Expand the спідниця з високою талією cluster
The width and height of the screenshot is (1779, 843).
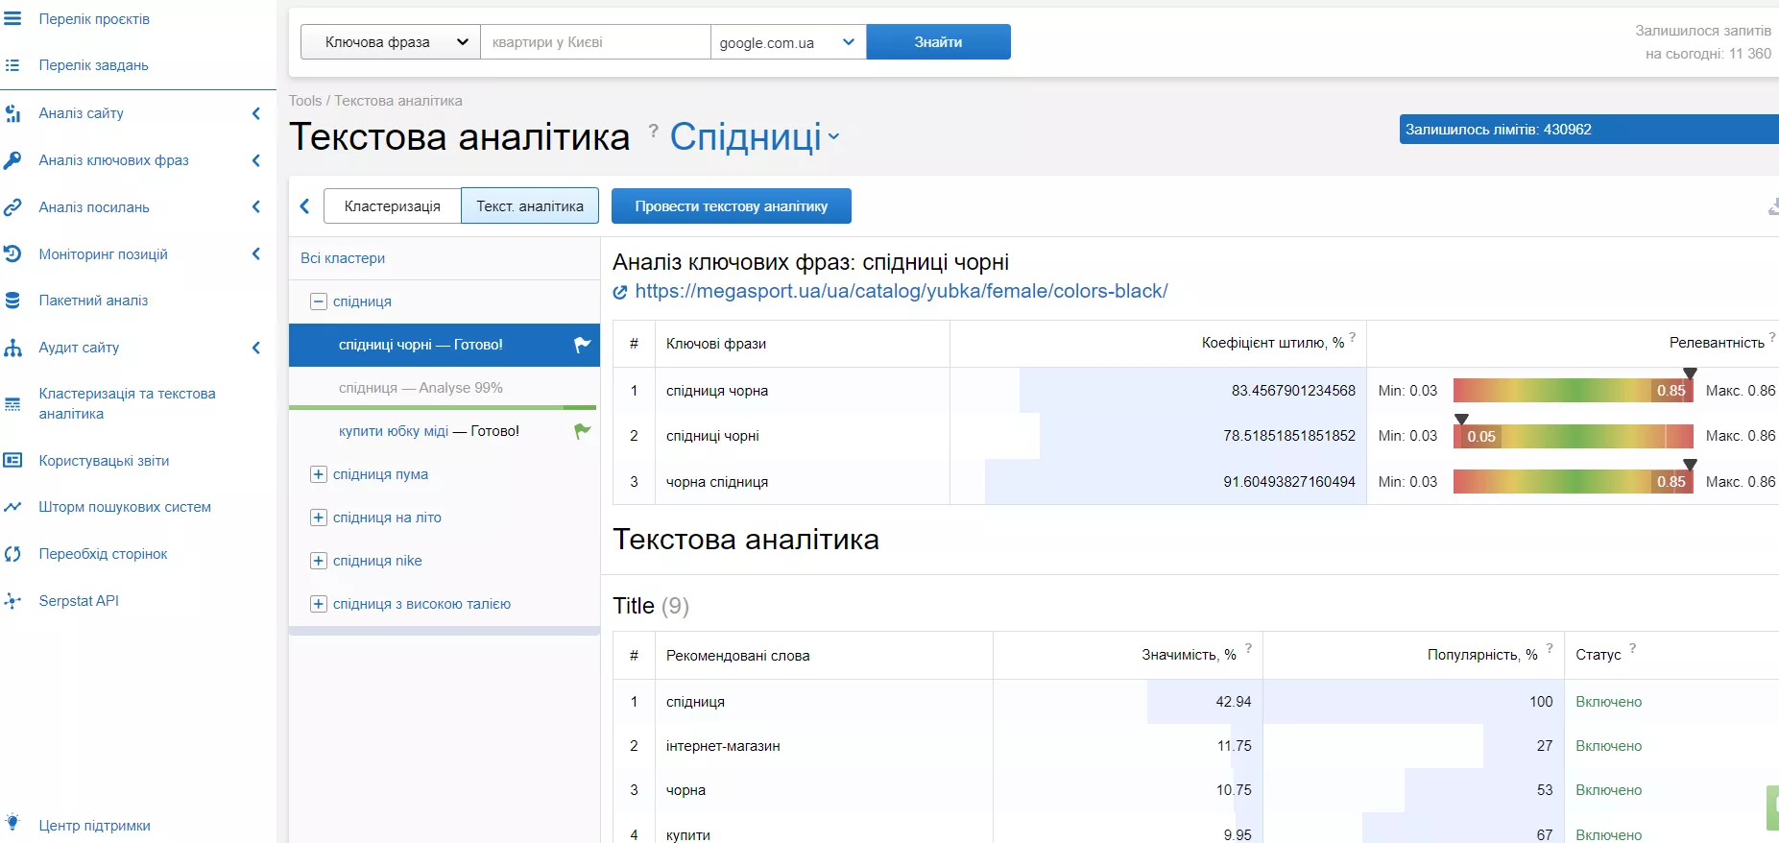[319, 604]
